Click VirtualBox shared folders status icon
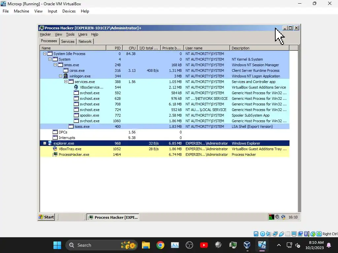 tap(287, 234)
